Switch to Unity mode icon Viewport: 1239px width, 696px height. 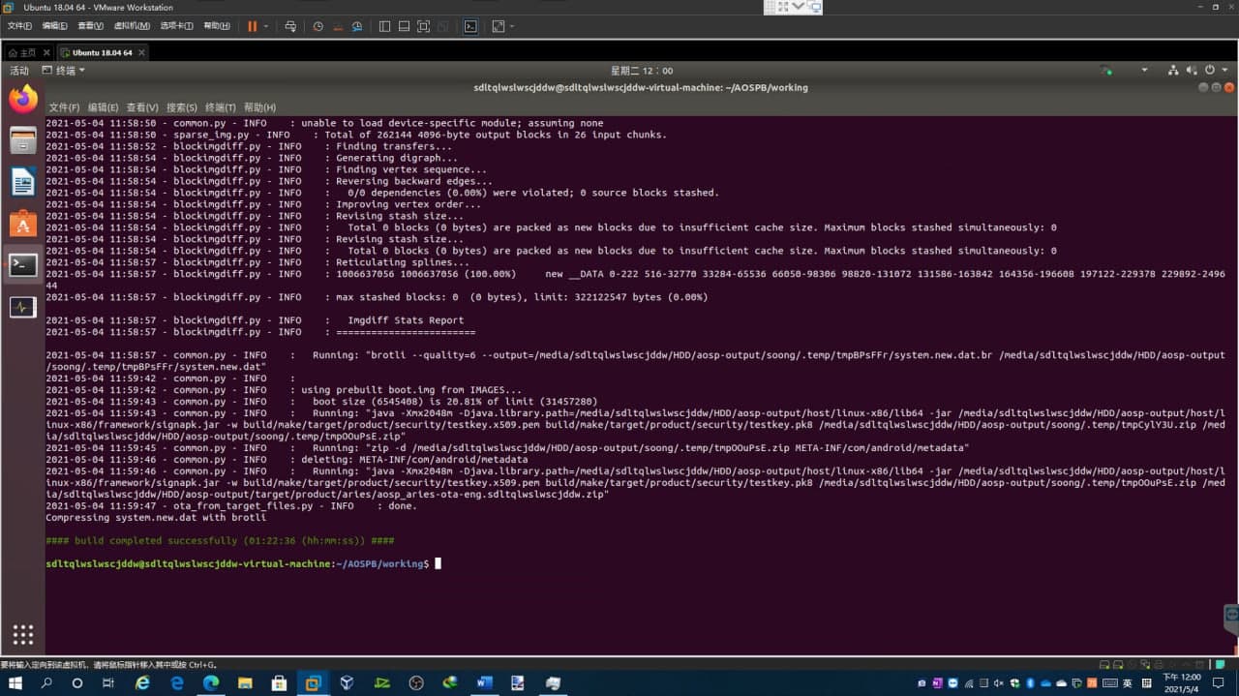click(442, 26)
